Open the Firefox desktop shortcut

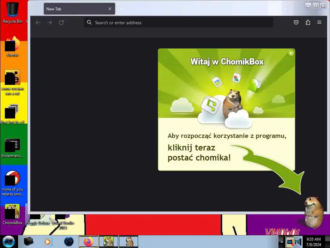[x=13, y=46]
